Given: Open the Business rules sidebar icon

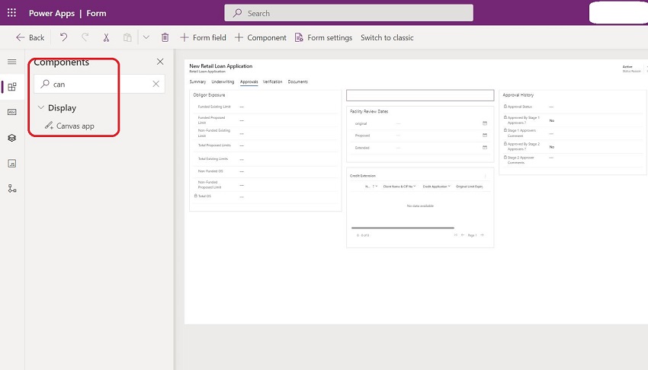Looking at the screenshot, I should tap(11, 188).
